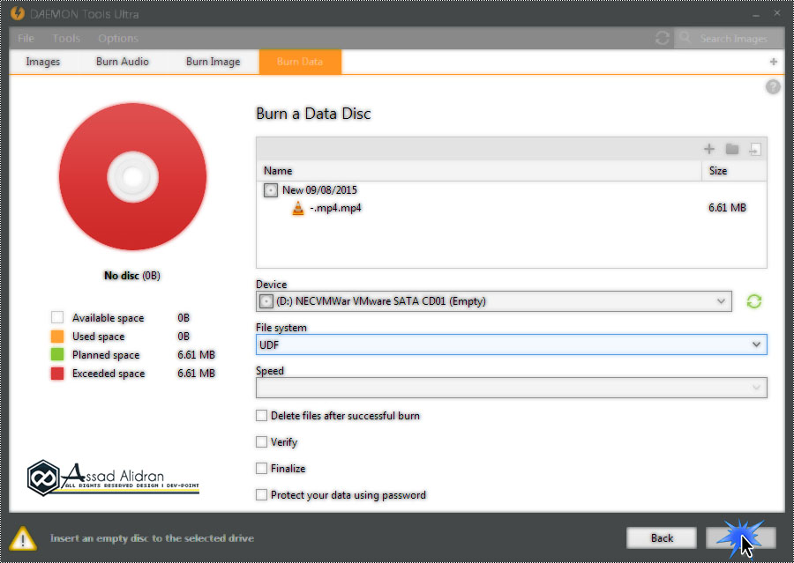This screenshot has width=794, height=563.
Task: Click the 6.61 MB size value of -.mp4.mp4
Action: [x=727, y=208]
